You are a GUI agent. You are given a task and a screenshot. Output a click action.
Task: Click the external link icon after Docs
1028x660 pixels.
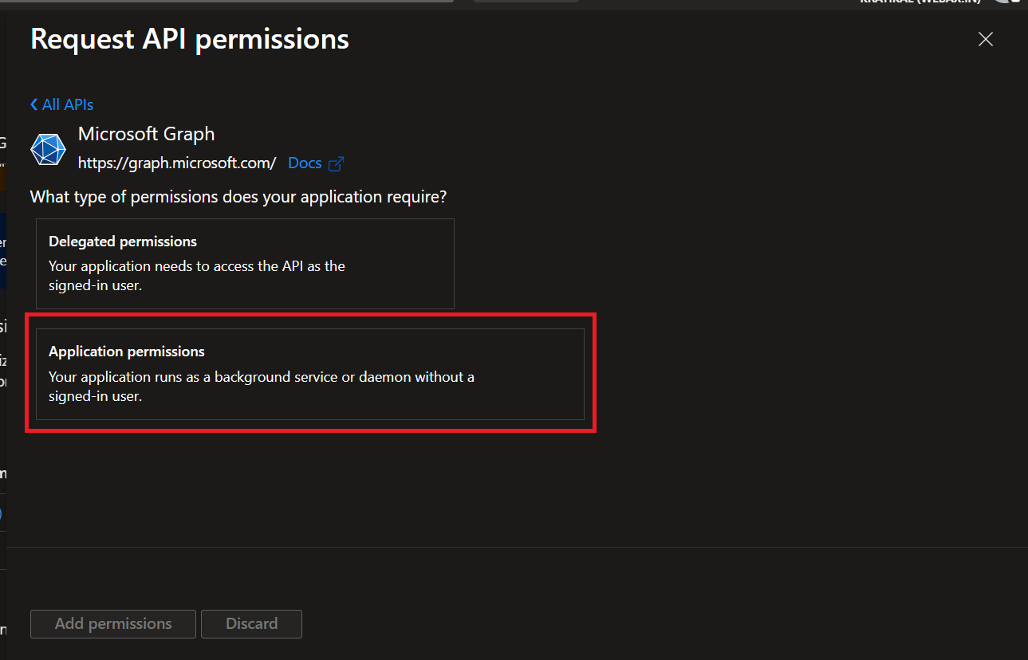pyautogui.click(x=337, y=164)
